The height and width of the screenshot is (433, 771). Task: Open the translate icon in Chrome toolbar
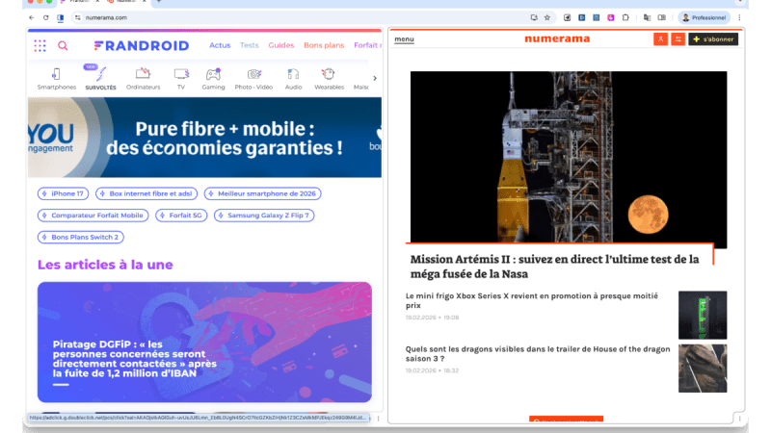coord(647,17)
